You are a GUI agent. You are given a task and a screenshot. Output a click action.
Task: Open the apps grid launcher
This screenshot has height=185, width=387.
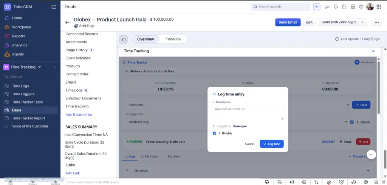coord(379,7)
